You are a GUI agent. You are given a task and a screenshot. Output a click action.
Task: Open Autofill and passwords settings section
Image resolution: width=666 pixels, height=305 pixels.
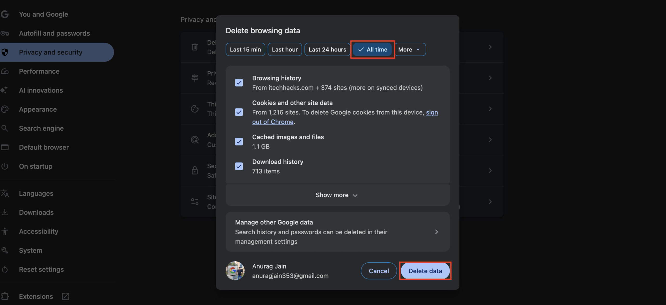[x=54, y=33]
